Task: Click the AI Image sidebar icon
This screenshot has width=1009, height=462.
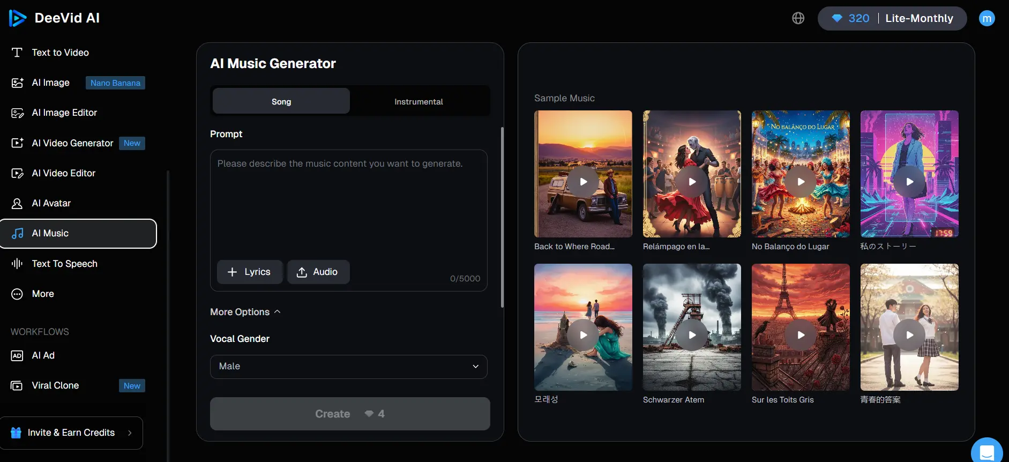Action: (x=17, y=83)
